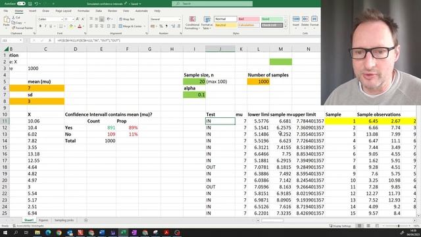Open the File menu
The height and width of the screenshot is (237, 421).
(x=6, y=11)
